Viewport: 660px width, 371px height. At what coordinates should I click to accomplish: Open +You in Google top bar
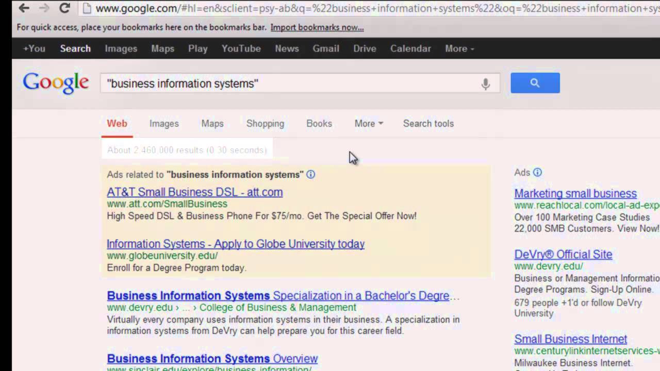pyautogui.click(x=34, y=48)
